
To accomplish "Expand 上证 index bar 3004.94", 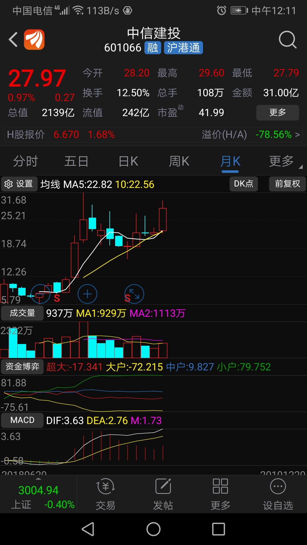I will (38, 494).
